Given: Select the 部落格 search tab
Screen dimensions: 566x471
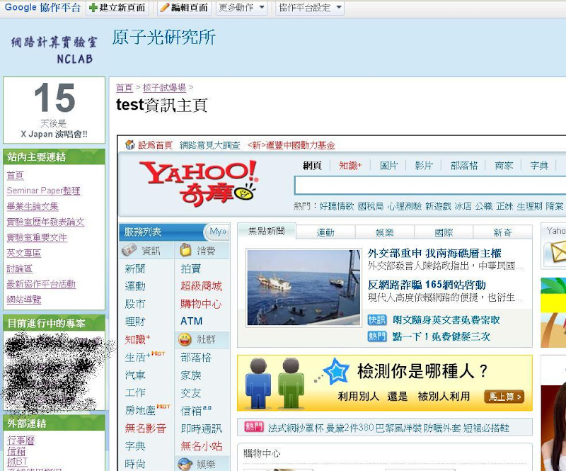Looking at the screenshot, I should tap(464, 166).
